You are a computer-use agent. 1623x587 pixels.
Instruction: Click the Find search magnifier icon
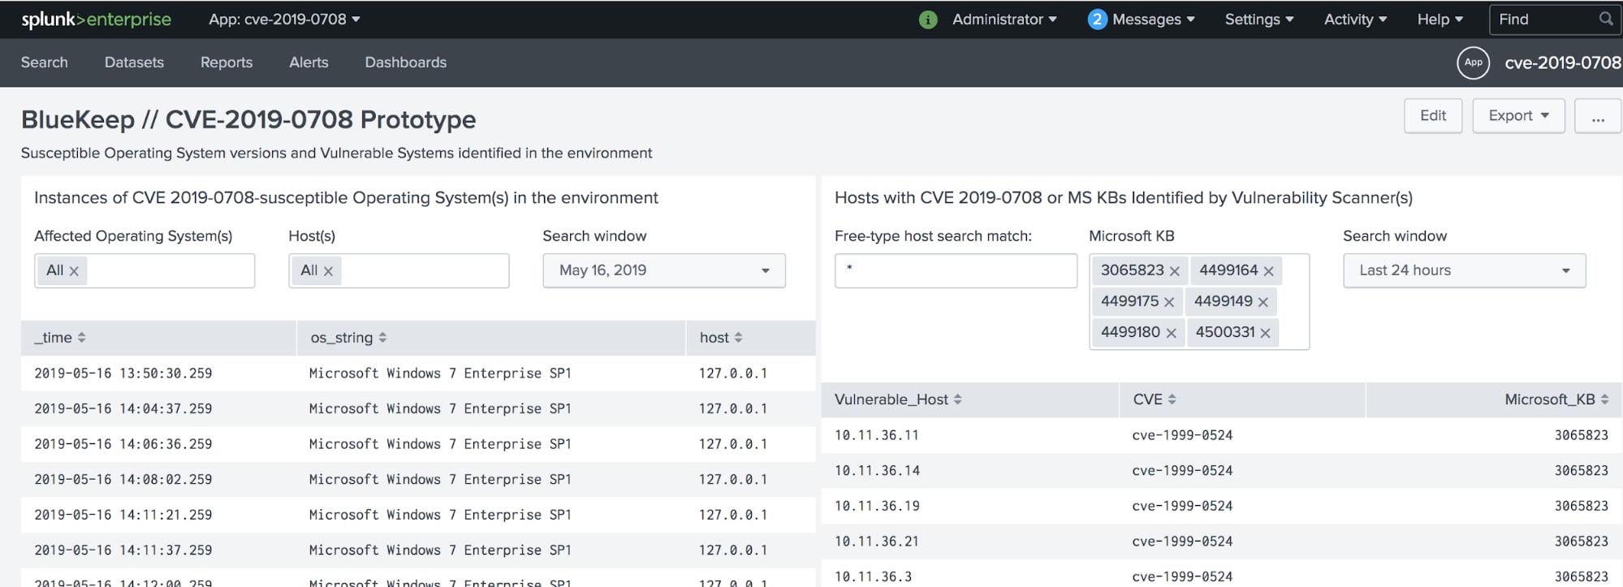pos(1606,19)
